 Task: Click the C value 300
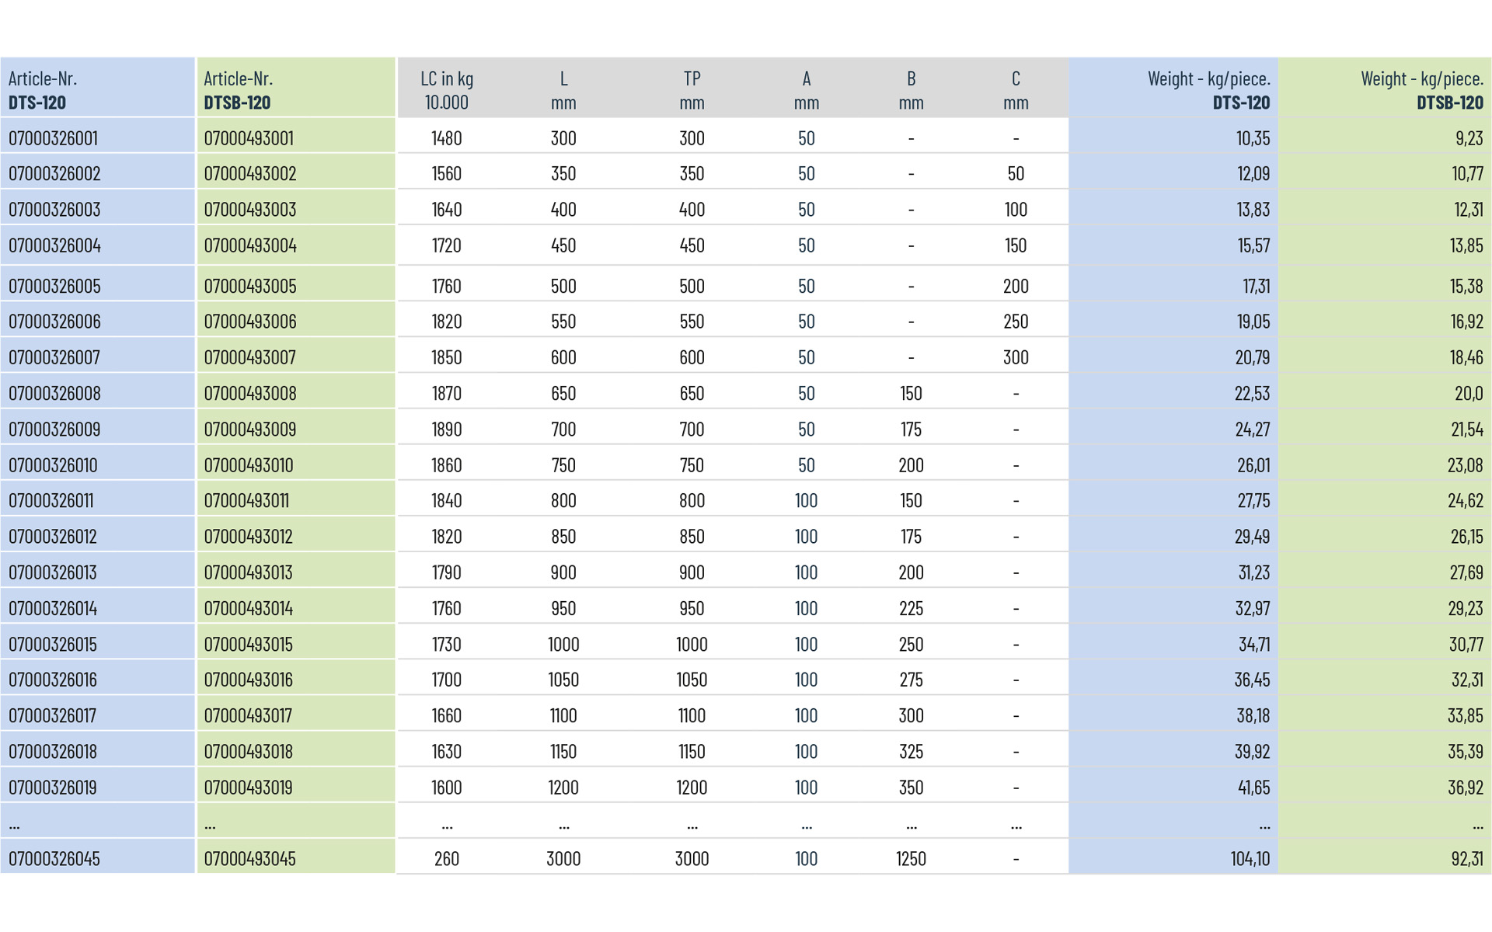tap(1016, 357)
